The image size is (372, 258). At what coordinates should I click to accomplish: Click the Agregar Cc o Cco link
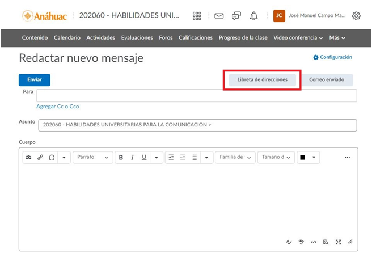pos(57,107)
